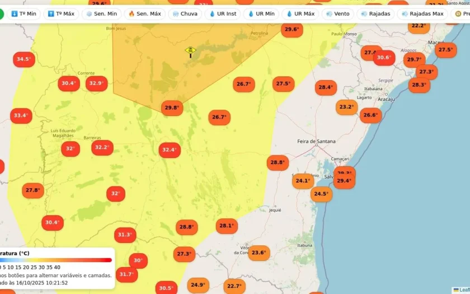Click the 28.8° marker near Feira de Santana

(x=278, y=162)
